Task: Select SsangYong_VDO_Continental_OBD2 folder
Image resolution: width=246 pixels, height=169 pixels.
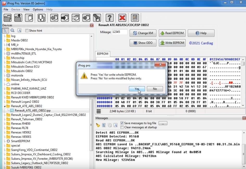Action: (x=34, y=150)
